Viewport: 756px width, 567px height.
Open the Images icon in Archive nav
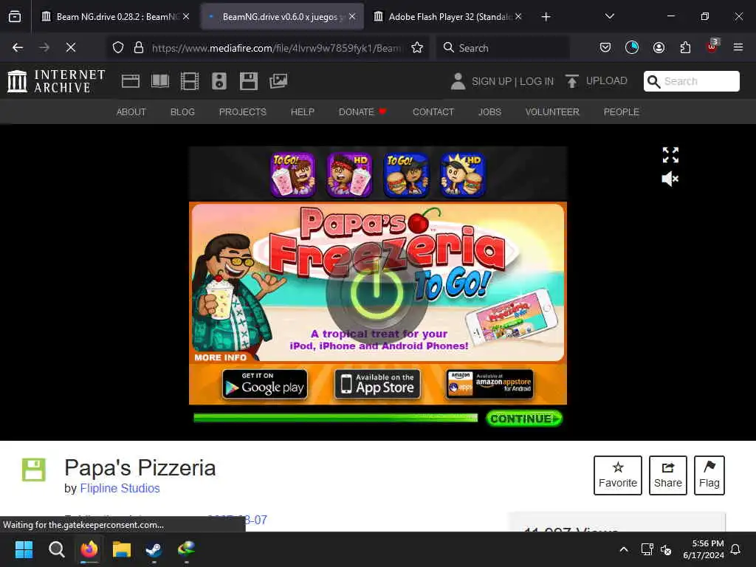[278, 81]
